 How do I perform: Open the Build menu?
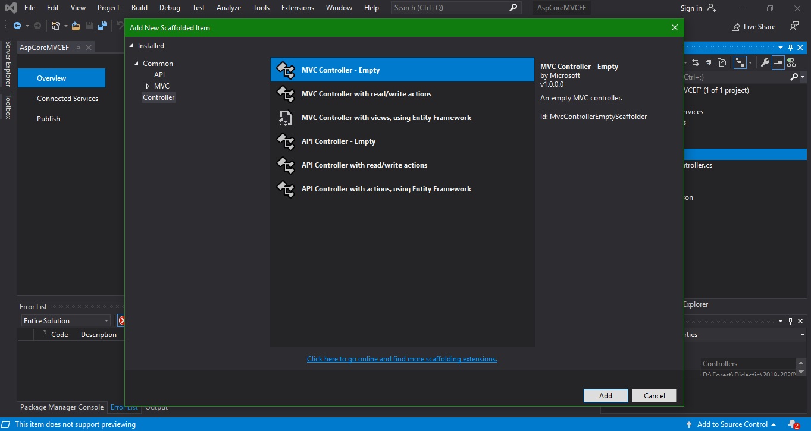[x=139, y=8]
